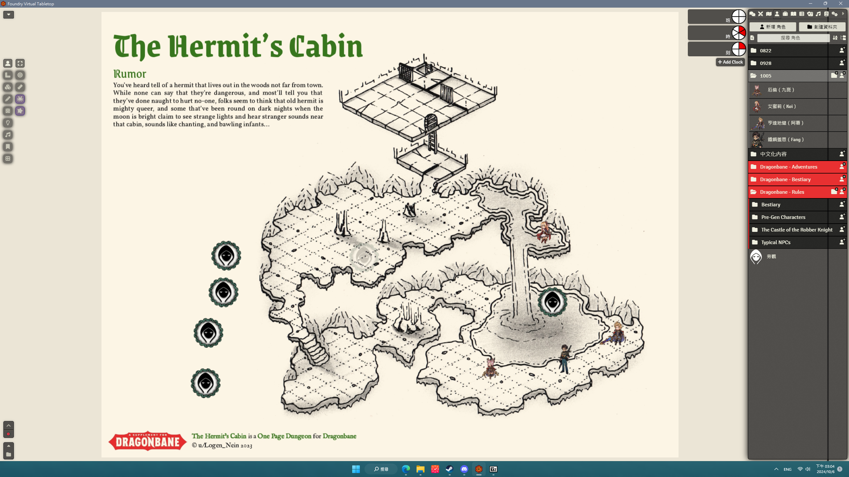849x477 pixels.
Task: Click the Add Clock button
Action: 730,62
